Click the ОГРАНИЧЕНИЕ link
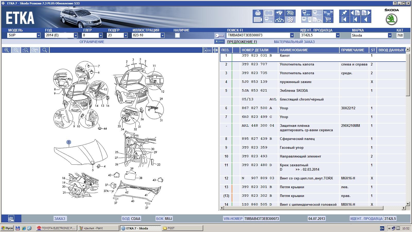Viewport: 412px width, 232px height. click(92, 42)
